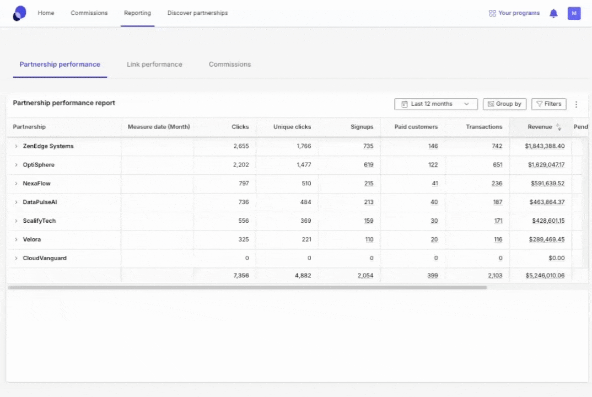Expand the OptiSphere row
Image resolution: width=592 pixels, height=397 pixels.
pyautogui.click(x=16, y=165)
